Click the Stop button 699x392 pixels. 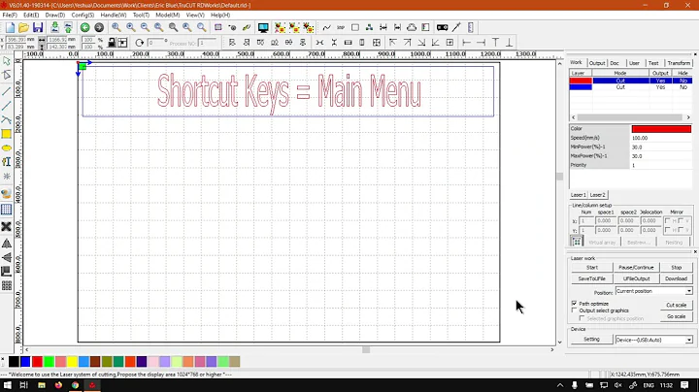(x=677, y=268)
